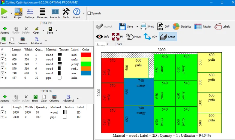Click the green Start play icon
The height and width of the screenshot is (140, 235).
click(x=4, y=11)
